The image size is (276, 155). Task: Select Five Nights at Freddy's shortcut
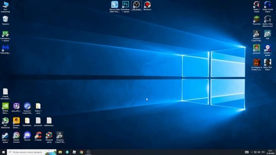(257, 65)
